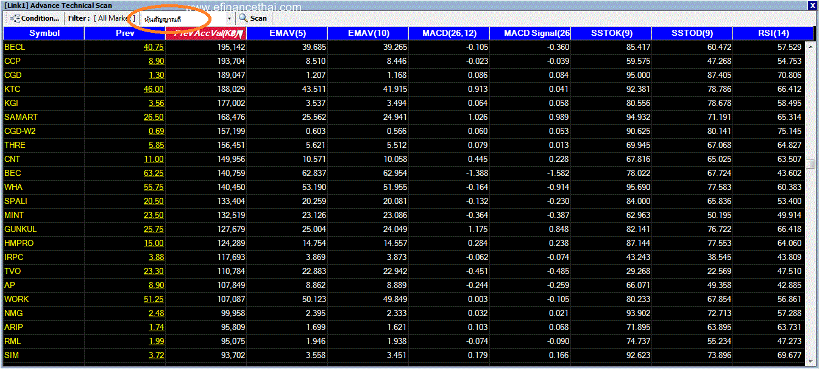Click CGD-W2's RSI value 75.145

790,131
